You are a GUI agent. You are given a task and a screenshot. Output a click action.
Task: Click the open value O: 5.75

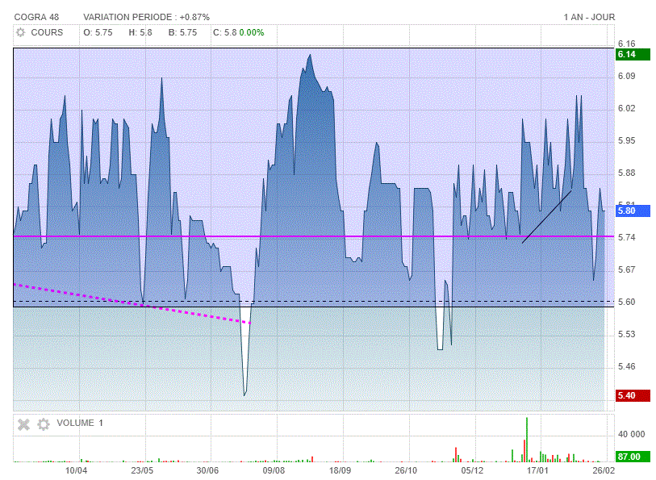coord(98,32)
